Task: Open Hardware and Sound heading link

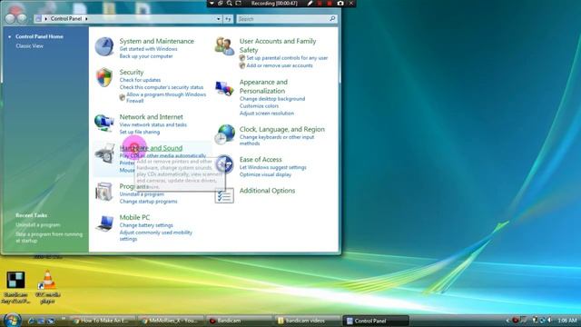Action: [151, 148]
